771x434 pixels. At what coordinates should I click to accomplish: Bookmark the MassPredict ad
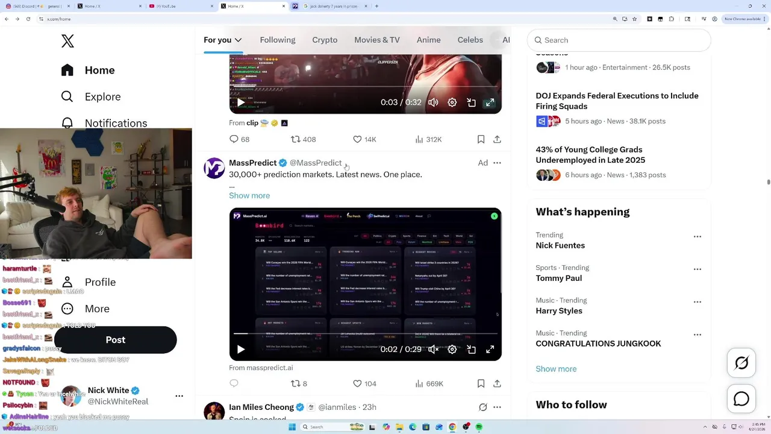coord(481,383)
